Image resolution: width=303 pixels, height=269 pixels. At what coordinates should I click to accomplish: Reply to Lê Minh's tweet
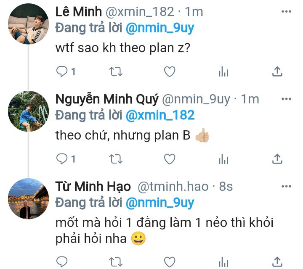pos(62,72)
